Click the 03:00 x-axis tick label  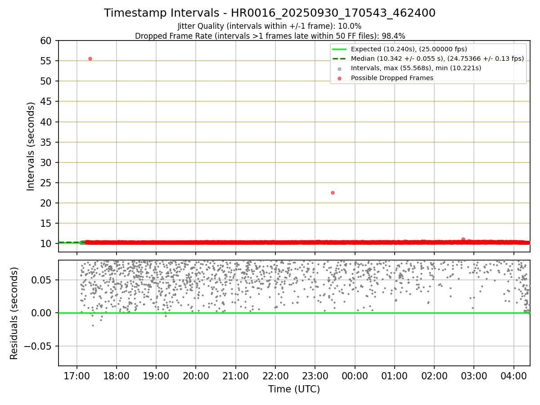click(x=474, y=375)
